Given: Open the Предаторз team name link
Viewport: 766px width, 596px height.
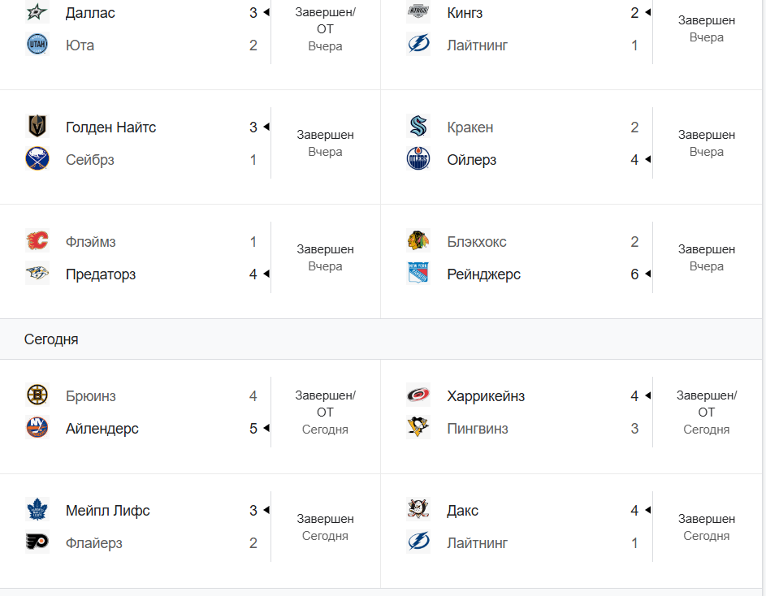Looking at the screenshot, I should pyautogui.click(x=101, y=274).
